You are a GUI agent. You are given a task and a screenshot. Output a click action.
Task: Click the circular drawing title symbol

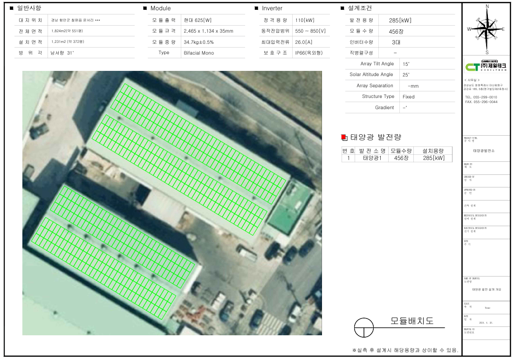[x=364, y=328]
